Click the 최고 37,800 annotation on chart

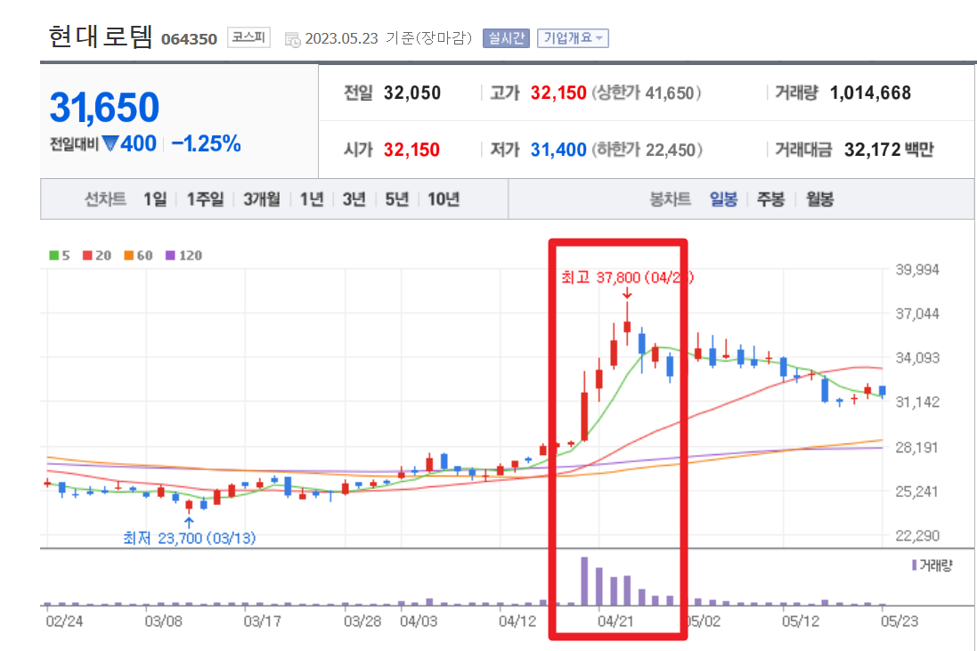[627, 277]
